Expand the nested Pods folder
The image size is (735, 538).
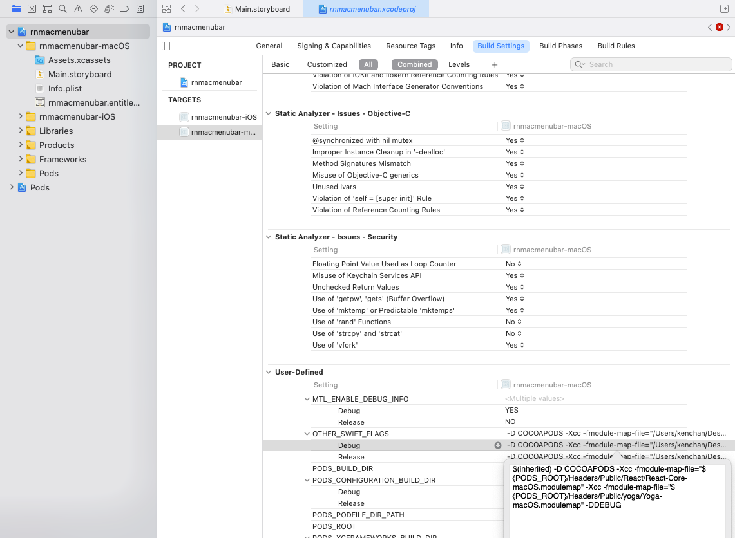coord(20,173)
